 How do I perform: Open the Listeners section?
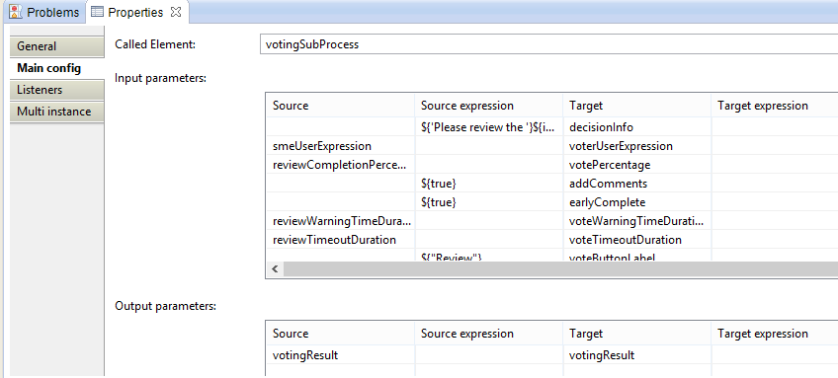tap(57, 90)
